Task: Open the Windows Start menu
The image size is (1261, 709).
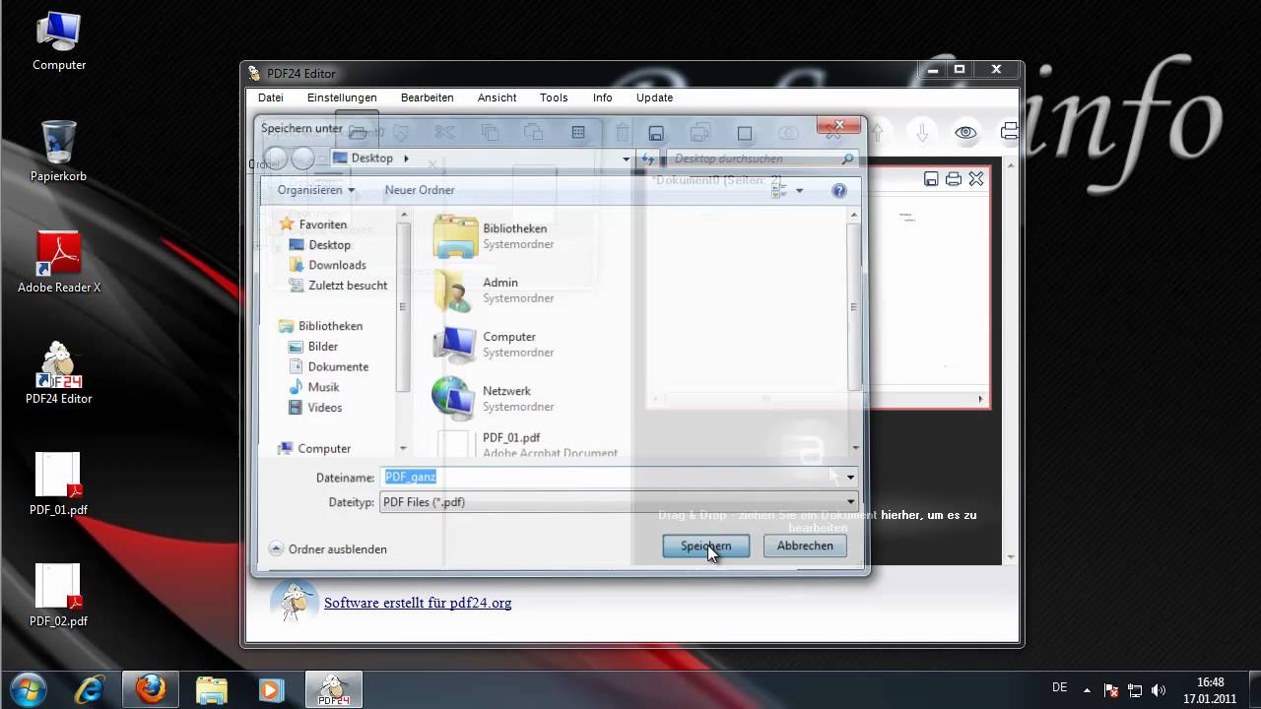Action: coord(30,689)
